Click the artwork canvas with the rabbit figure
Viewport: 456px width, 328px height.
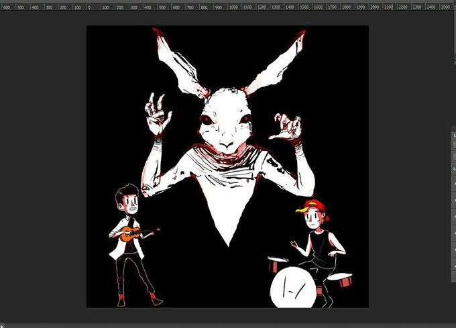click(x=227, y=166)
